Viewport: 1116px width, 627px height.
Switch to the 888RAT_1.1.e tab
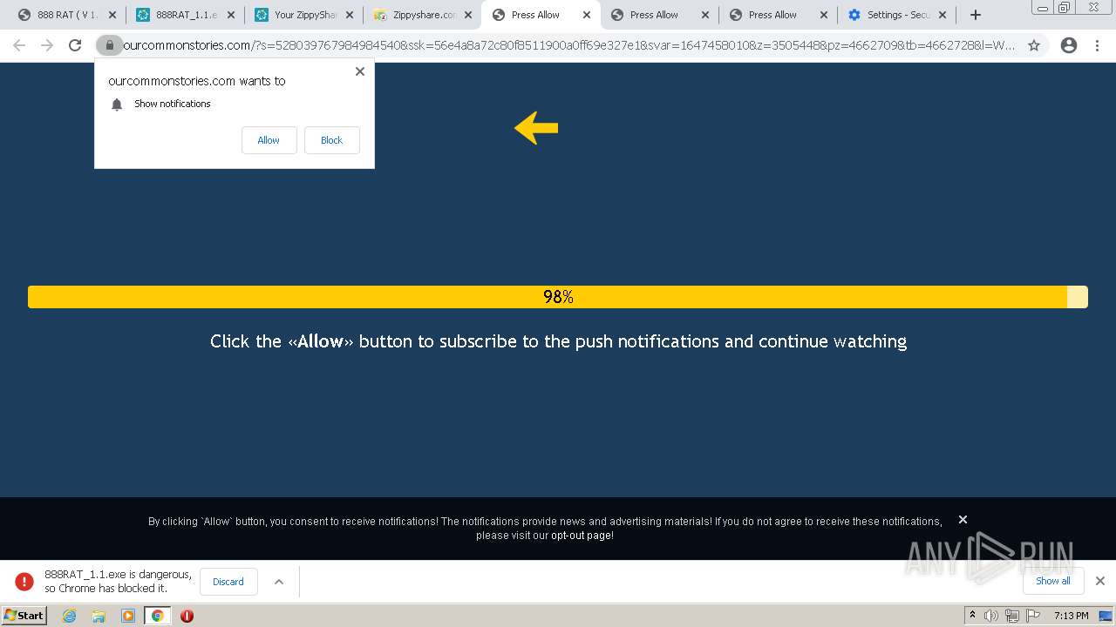185,15
